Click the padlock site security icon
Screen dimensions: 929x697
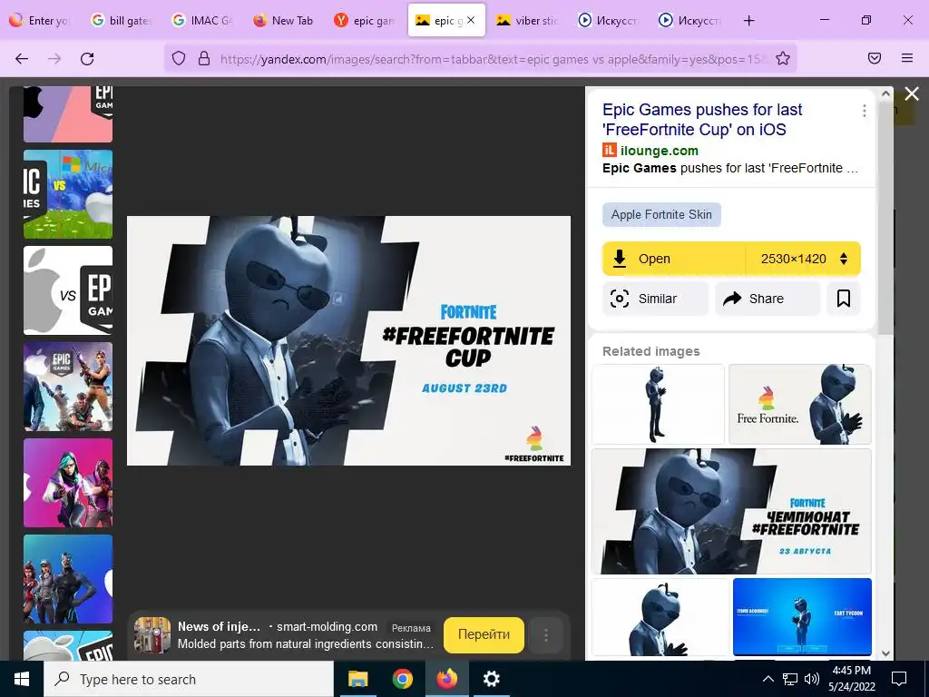point(204,58)
